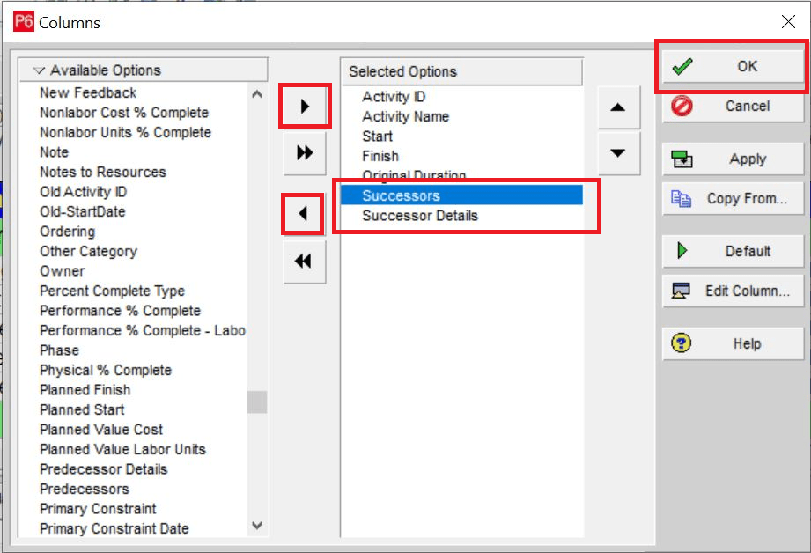Select 'Planned Value Labor Units' option
This screenshot has width=811, height=553.
click(x=122, y=450)
